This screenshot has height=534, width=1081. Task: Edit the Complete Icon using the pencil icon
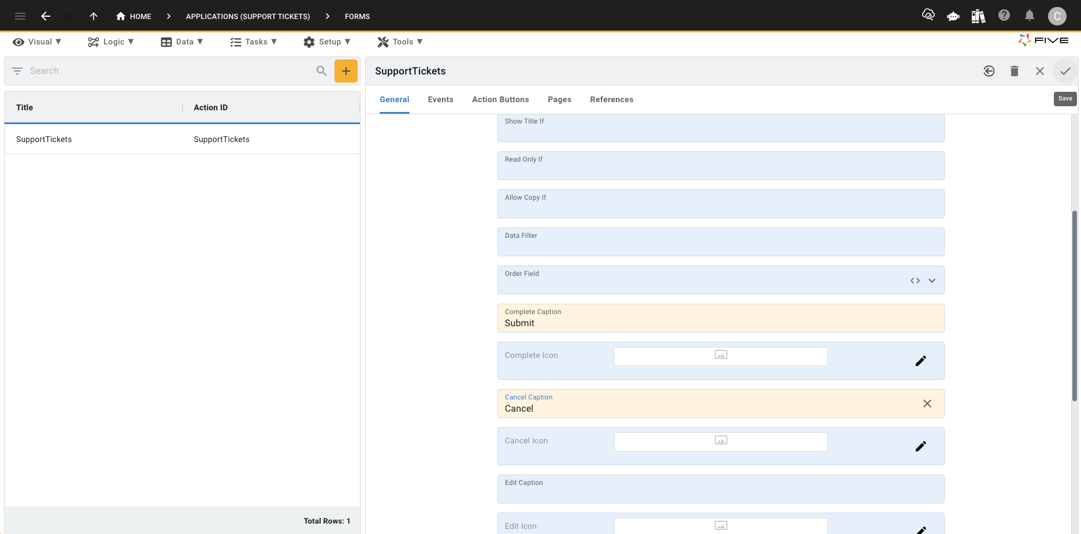pos(921,360)
